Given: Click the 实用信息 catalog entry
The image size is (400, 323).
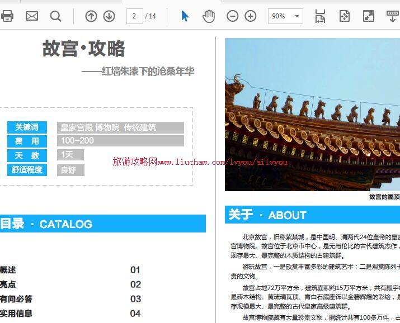Looking at the screenshot, I should point(16,313).
